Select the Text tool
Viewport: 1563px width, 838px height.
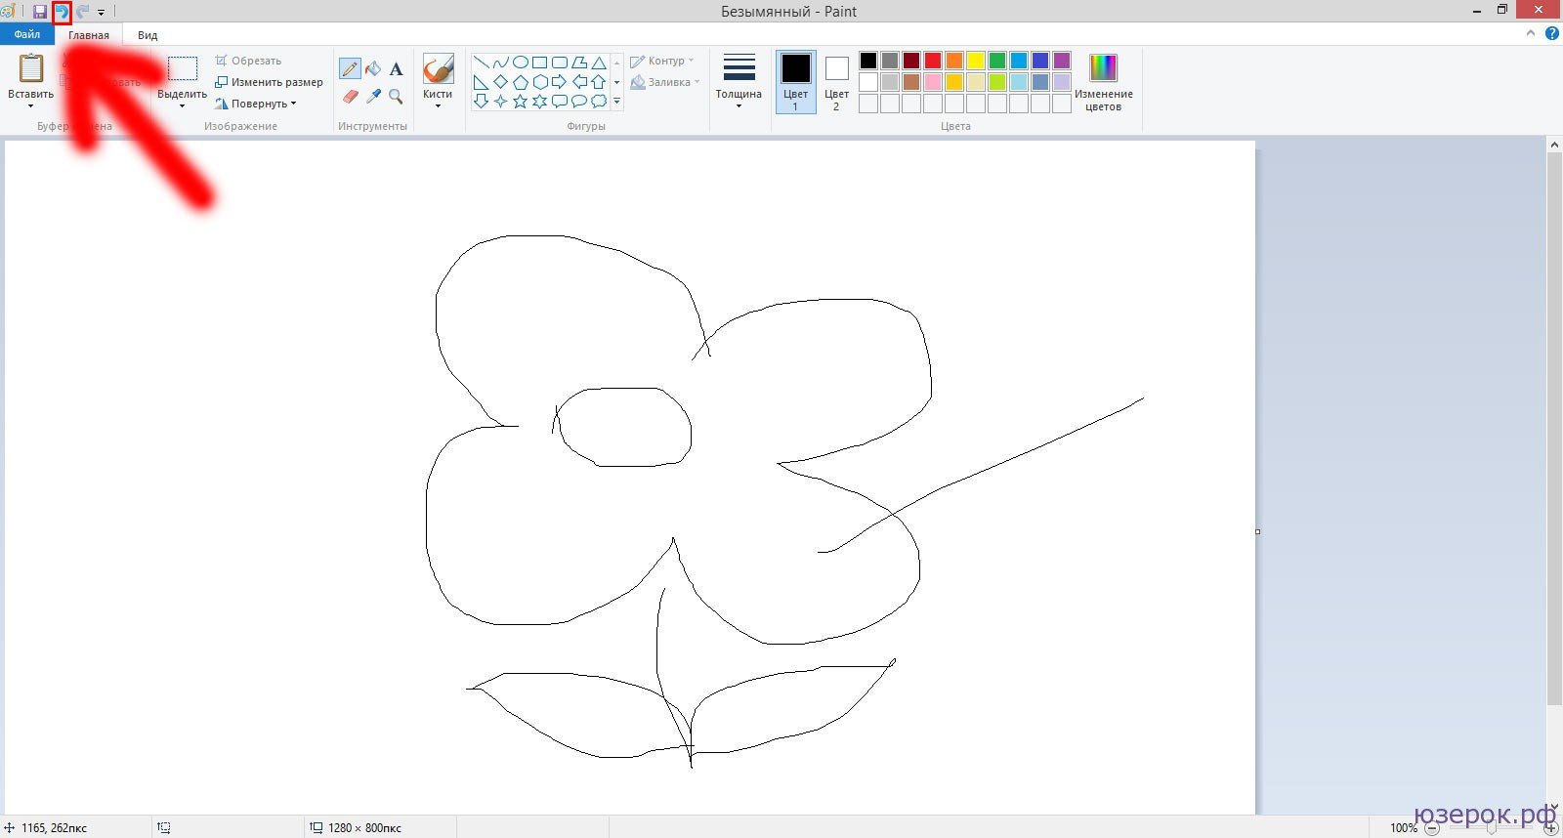point(396,68)
